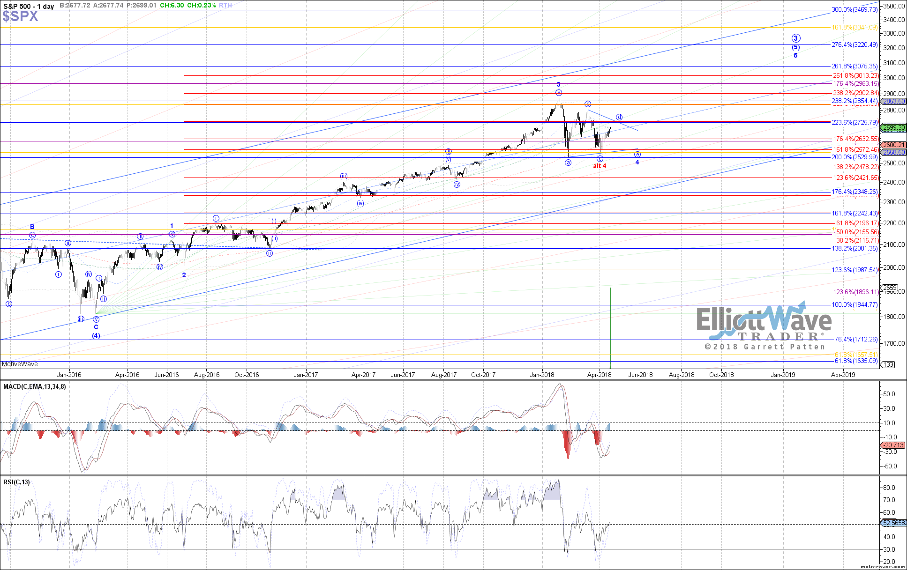Click the MotiveWave label in the chart corner
The image size is (907, 570).
[x=20, y=364]
